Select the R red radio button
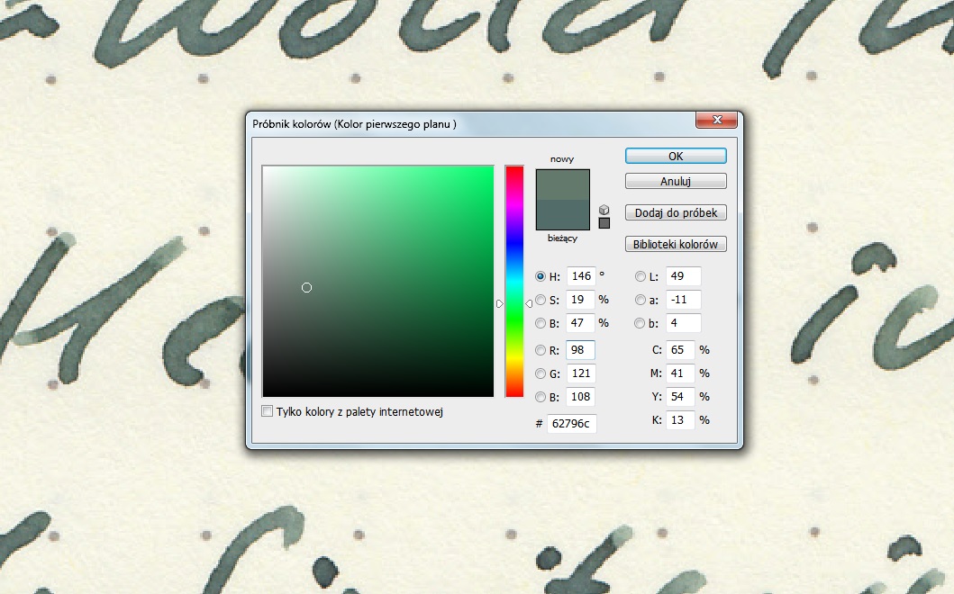This screenshot has width=954, height=594. pos(541,350)
